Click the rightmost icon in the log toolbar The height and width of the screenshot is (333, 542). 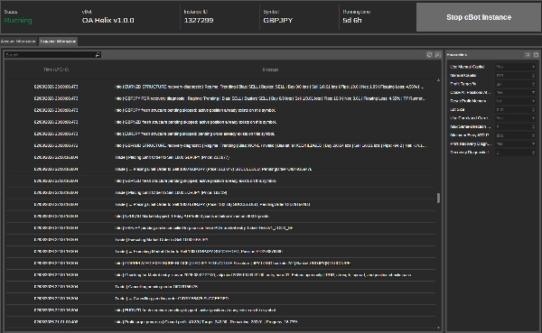tap(437, 54)
